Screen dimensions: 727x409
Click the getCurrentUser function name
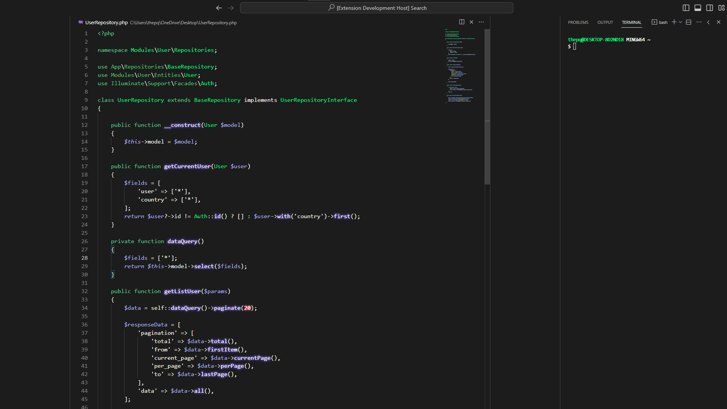tap(187, 166)
